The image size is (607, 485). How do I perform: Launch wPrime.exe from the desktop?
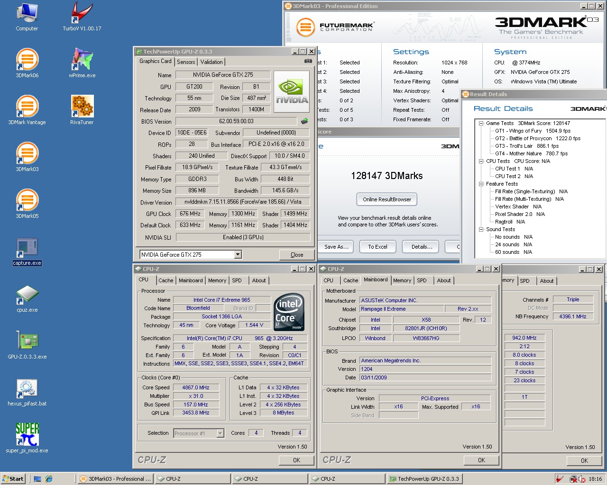point(82,63)
